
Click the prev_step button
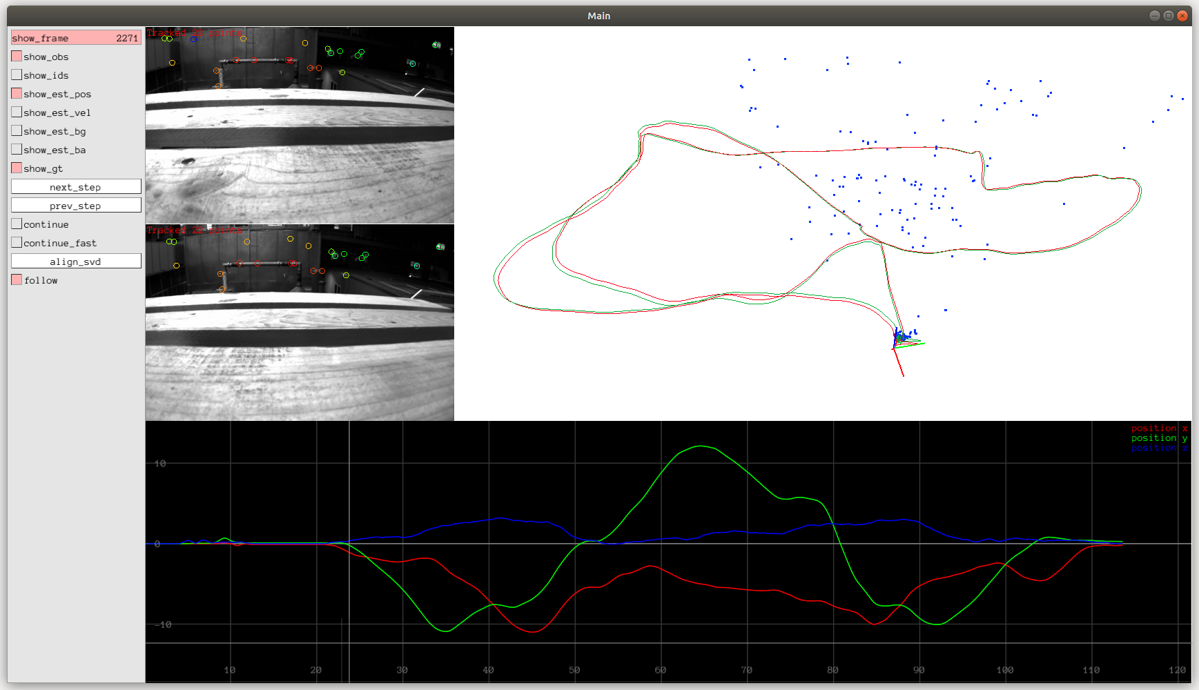(76, 206)
